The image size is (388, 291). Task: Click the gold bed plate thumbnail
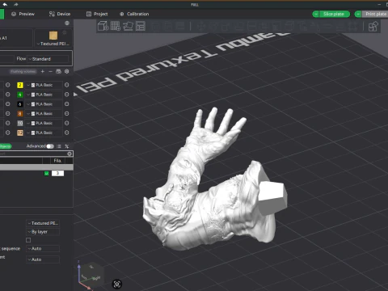pyautogui.click(x=53, y=36)
